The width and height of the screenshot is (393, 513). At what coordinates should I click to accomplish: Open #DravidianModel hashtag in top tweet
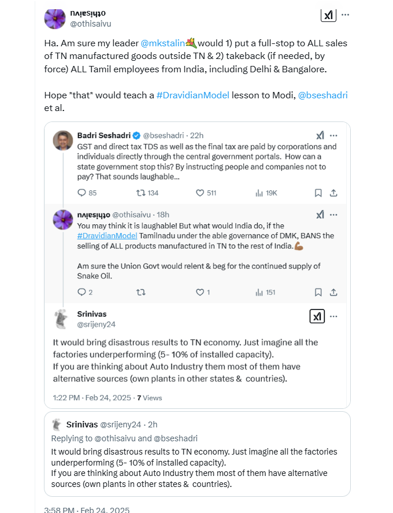pyautogui.click(x=192, y=94)
